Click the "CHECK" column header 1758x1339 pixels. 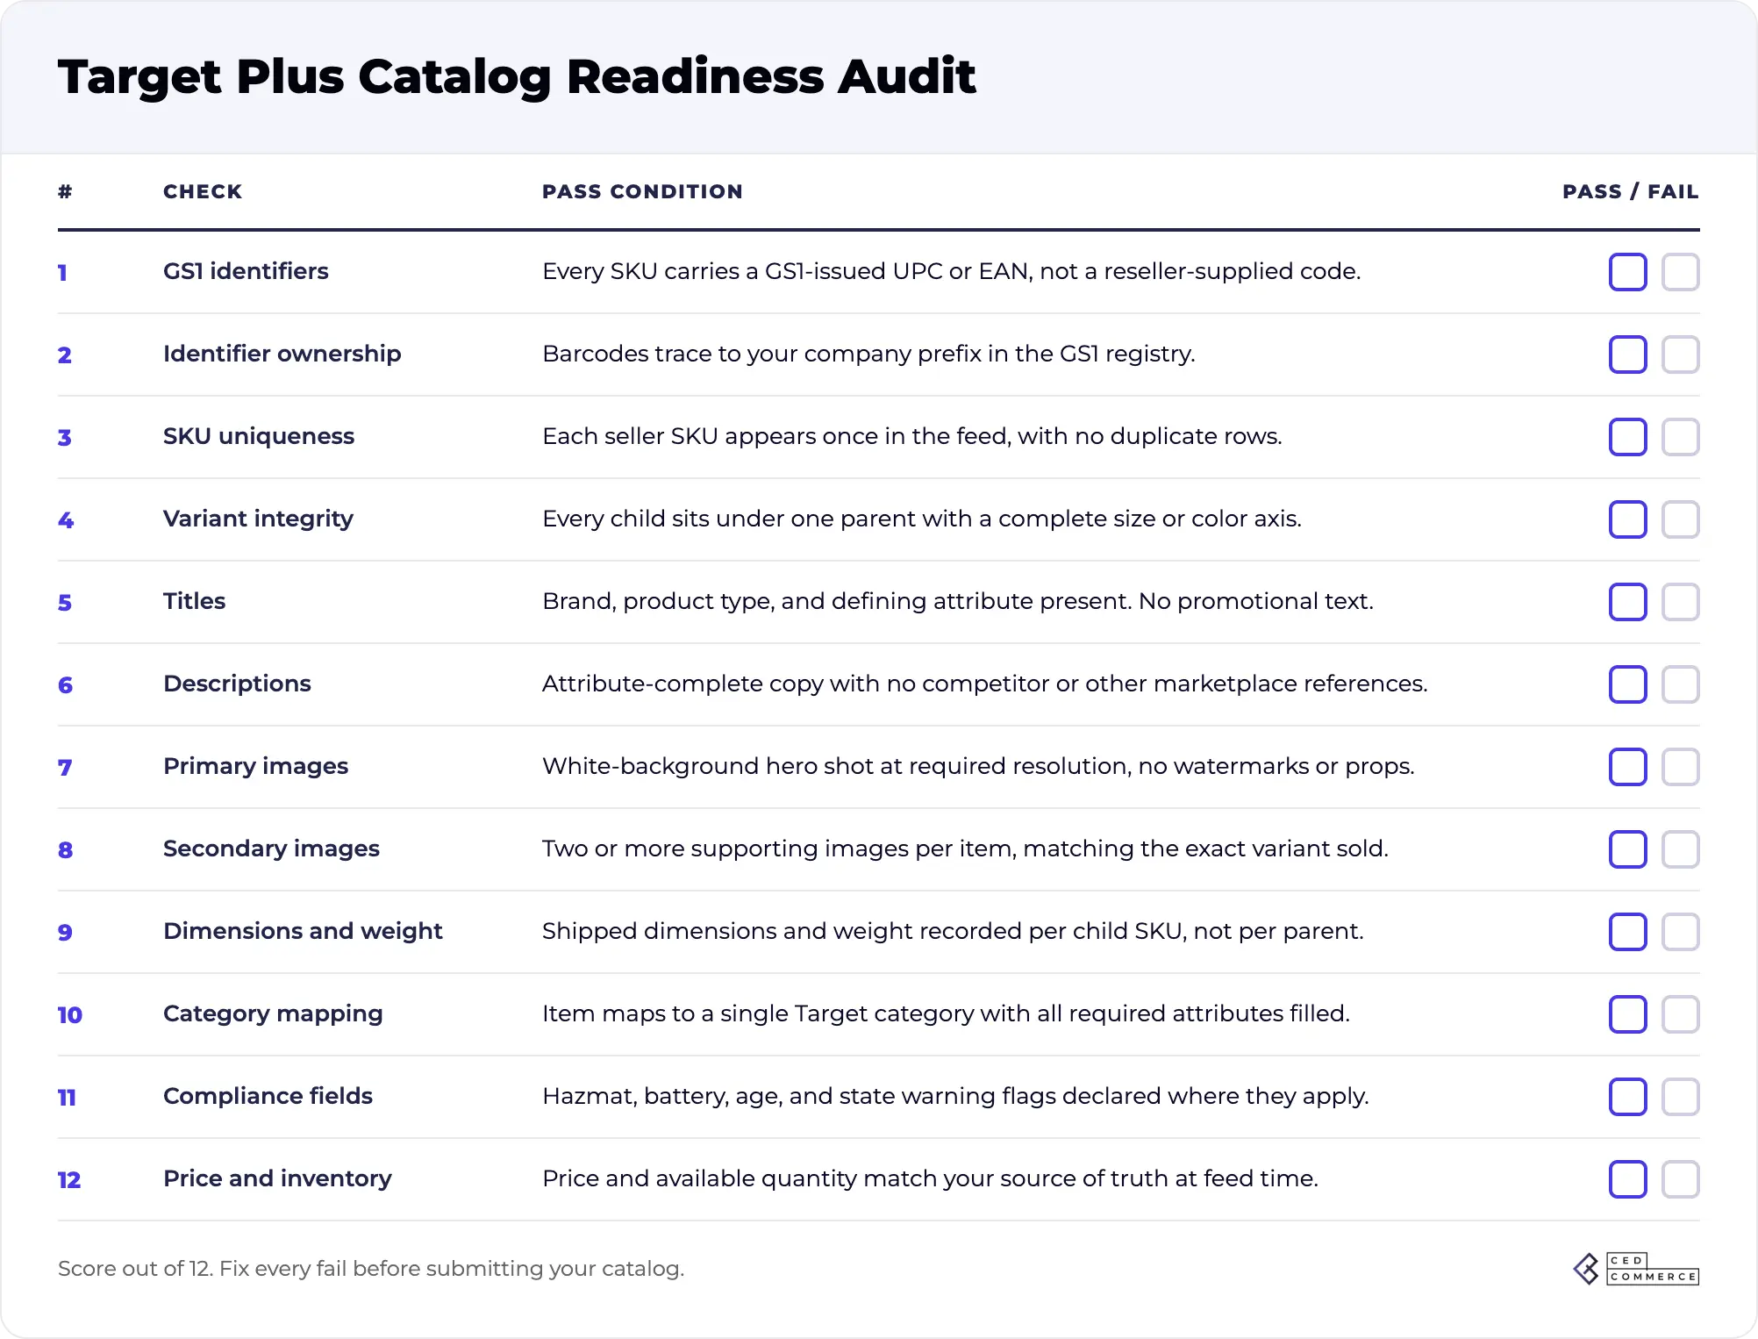click(x=203, y=191)
